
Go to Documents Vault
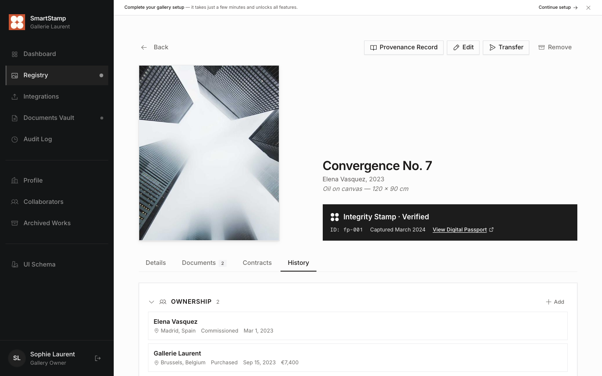coord(57,118)
